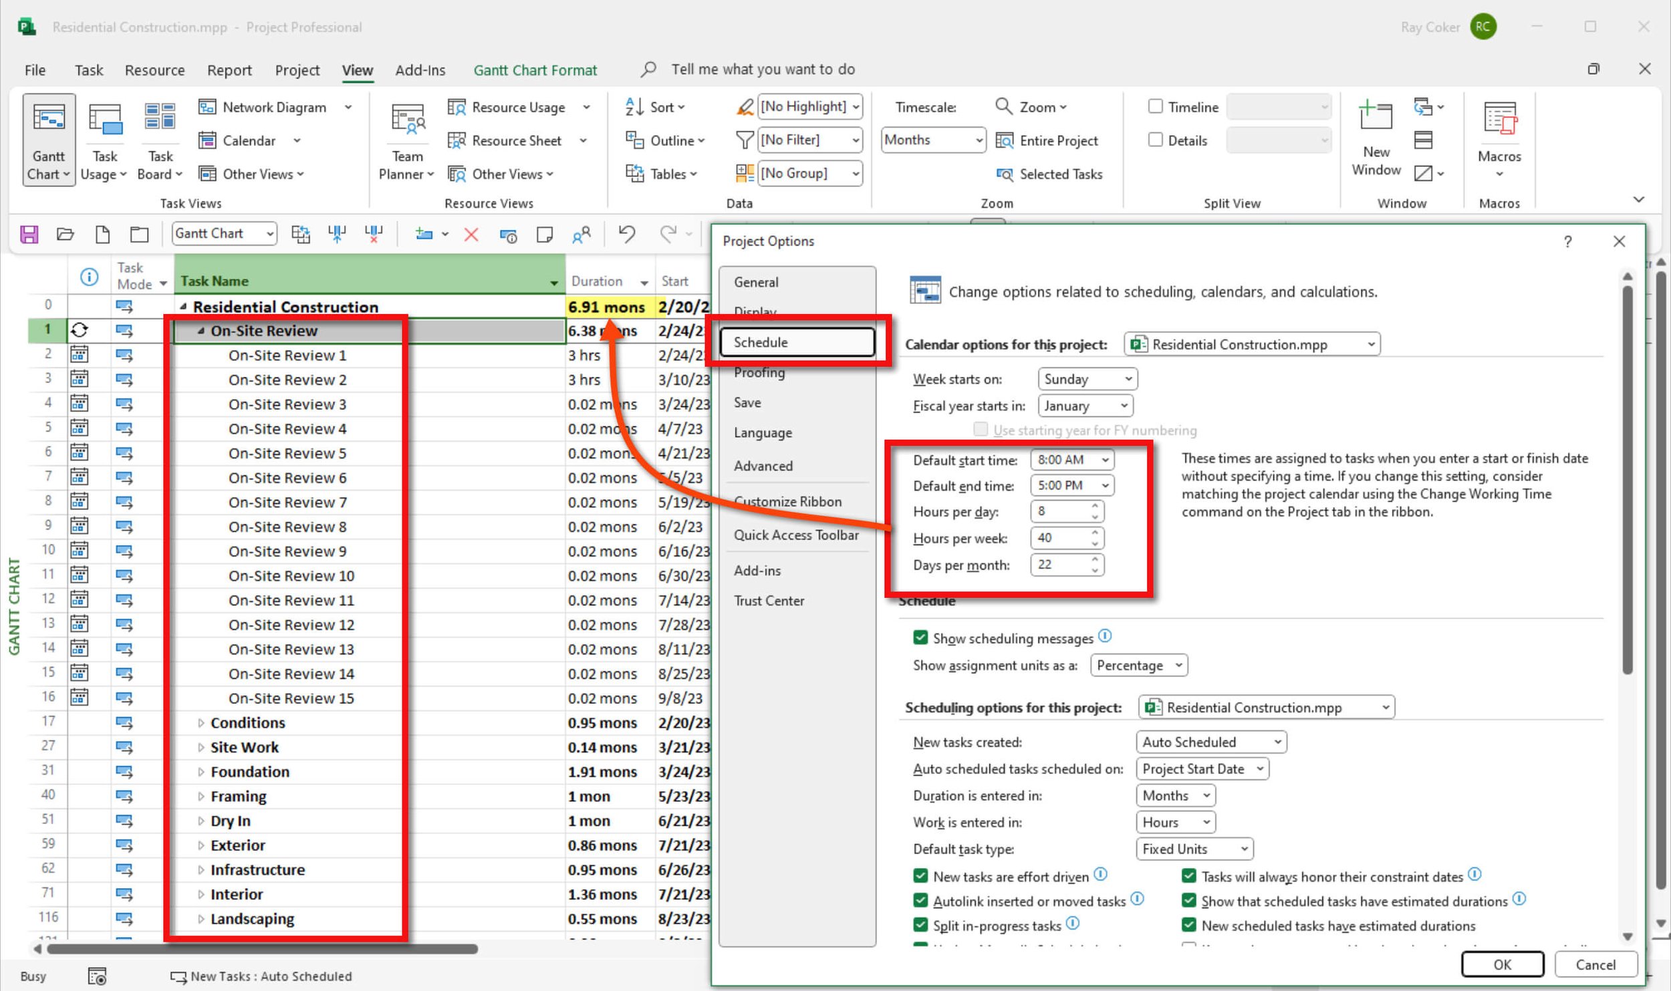The height and width of the screenshot is (991, 1671).
Task: Click Ray Coker account avatar
Action: tap(1483, 27)
